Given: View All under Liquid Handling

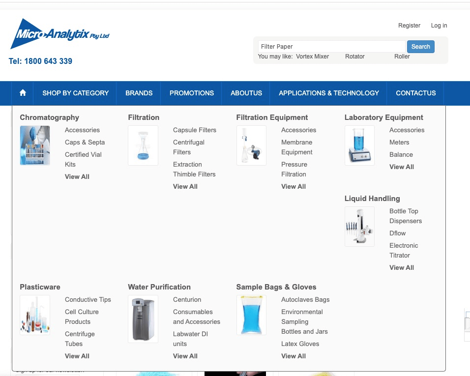Looking at the screenshot, I should click(402, 268).
